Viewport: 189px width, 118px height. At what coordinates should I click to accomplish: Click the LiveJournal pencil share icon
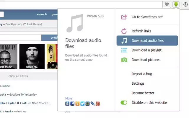(x=92, y=104)
